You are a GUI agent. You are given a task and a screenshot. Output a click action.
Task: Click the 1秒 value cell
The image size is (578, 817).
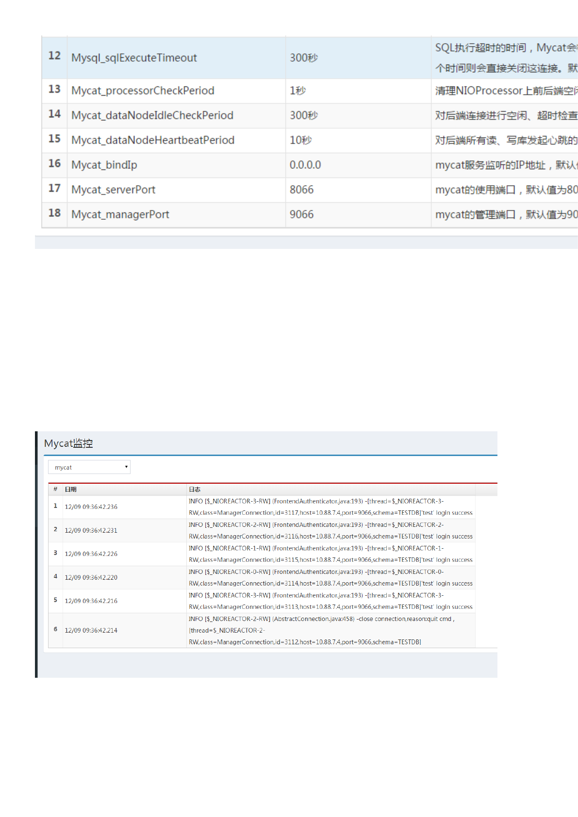click(297, 91)
